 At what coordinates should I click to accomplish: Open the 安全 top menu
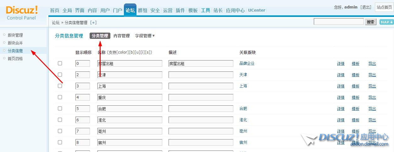click(155, 10)
